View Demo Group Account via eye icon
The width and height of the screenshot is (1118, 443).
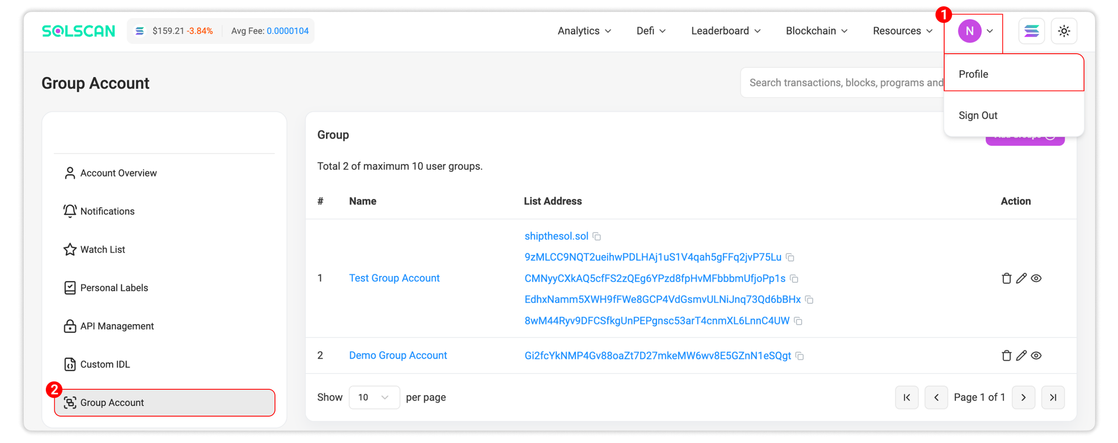[x=1036, y=355]
